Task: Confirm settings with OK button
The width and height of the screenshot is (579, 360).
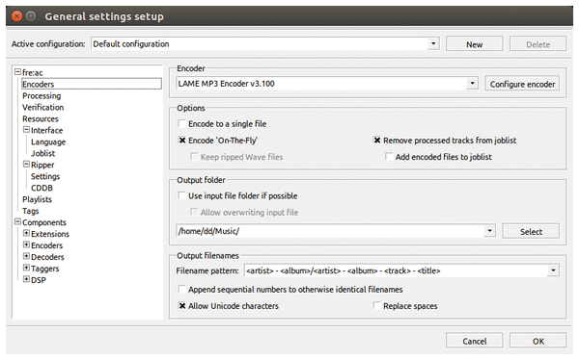Action: pyautogui.click(x=538, y=341)
